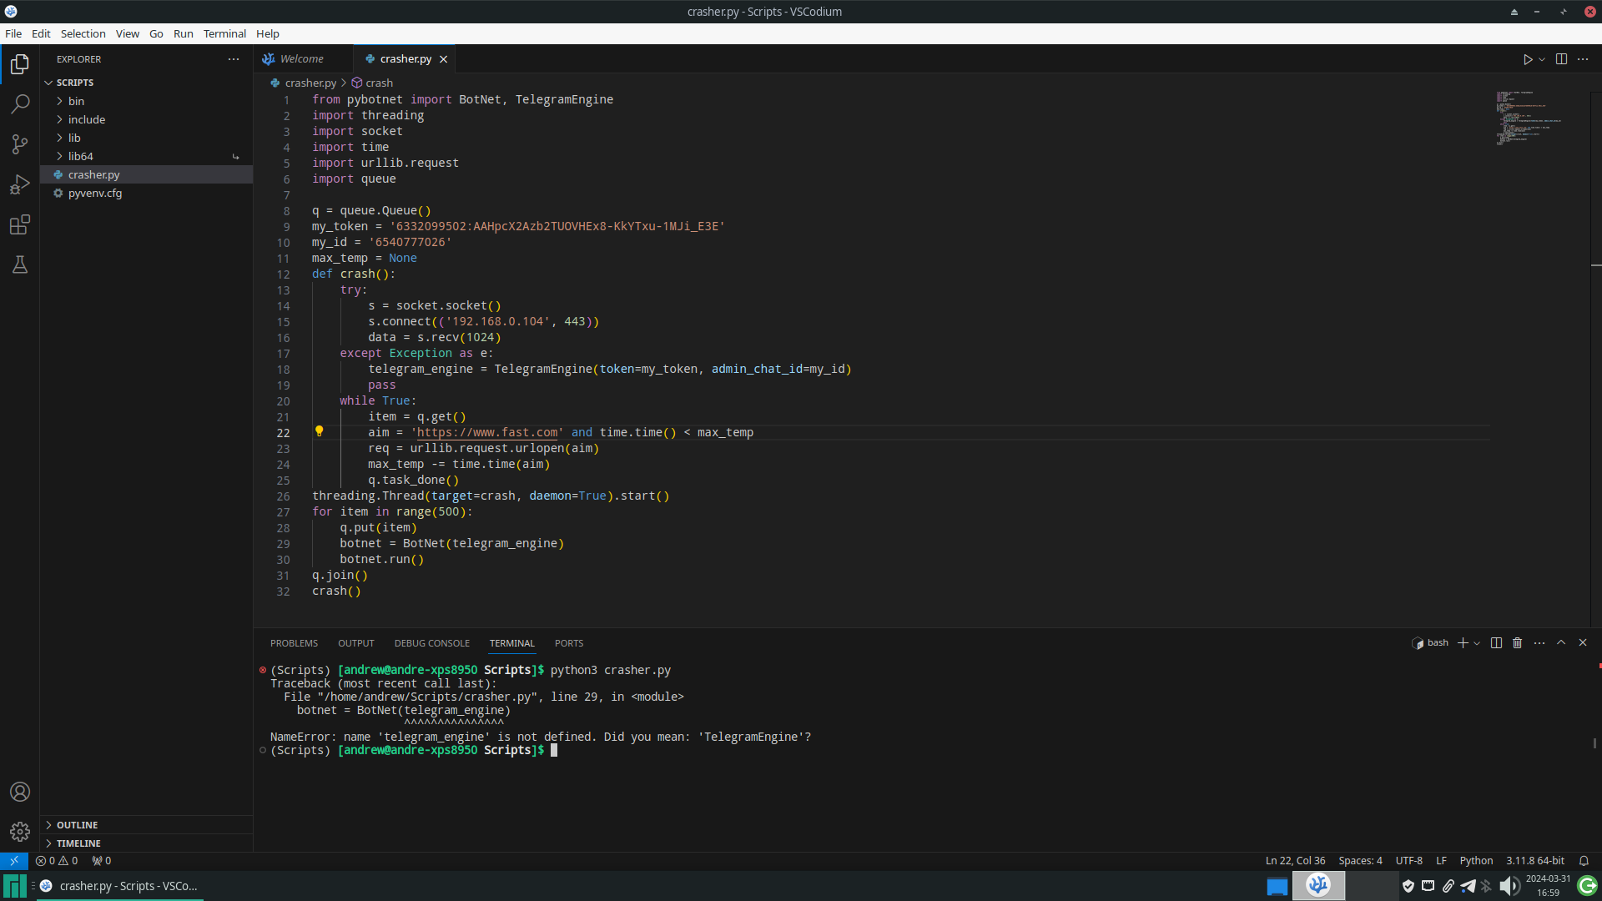
Task: Close the terminal panel
Action: pyautogui.click(x=1583, y=642)
